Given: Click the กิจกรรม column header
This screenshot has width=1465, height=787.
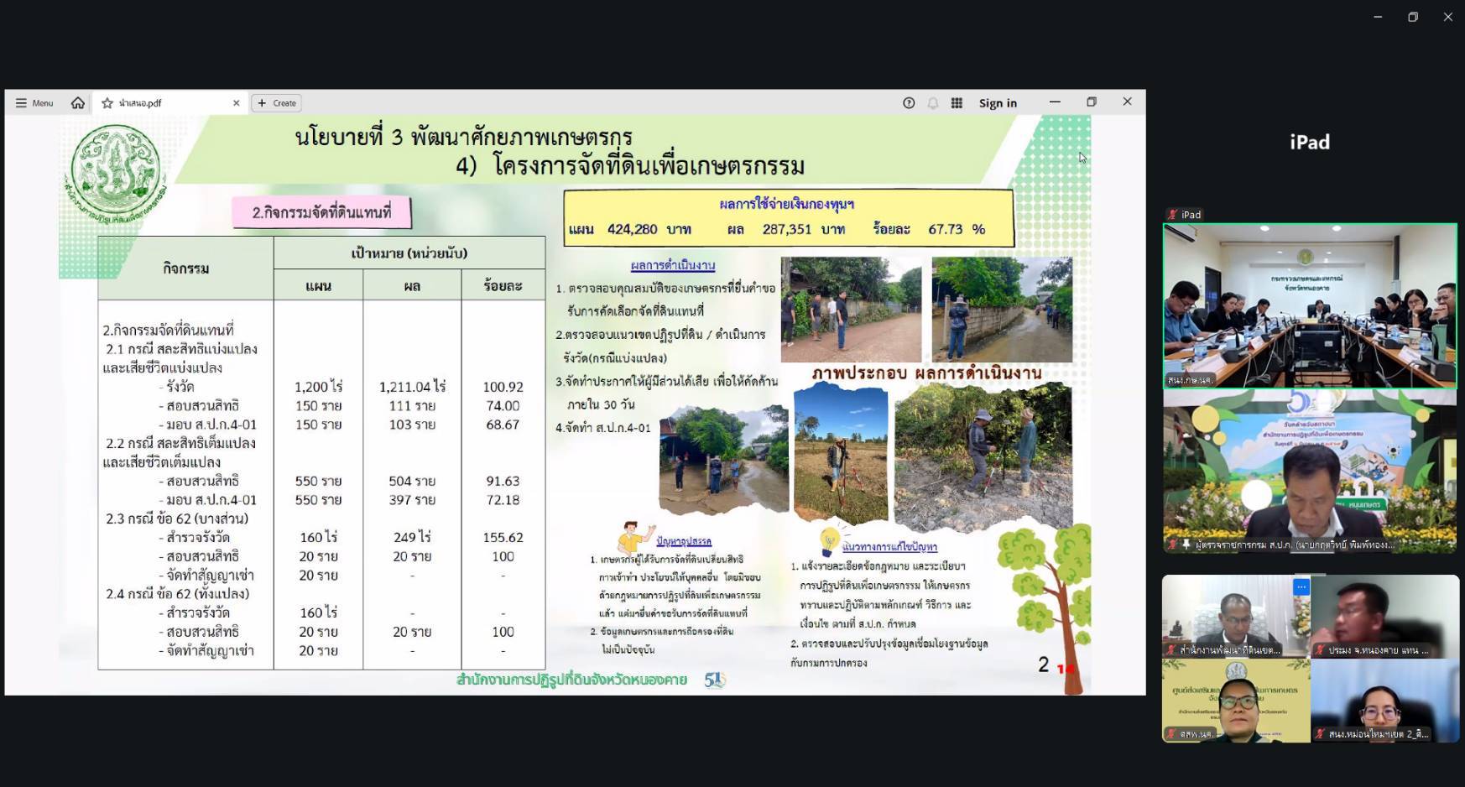Looking at the screenshot, I should click(185, 268).
